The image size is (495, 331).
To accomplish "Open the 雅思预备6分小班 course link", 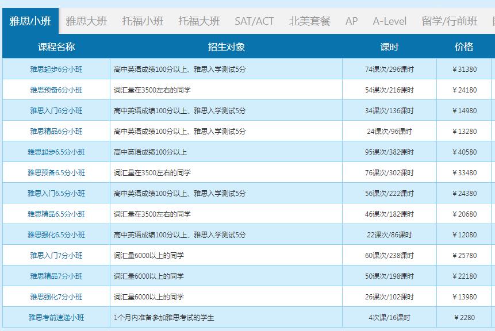I will (56, 90).
